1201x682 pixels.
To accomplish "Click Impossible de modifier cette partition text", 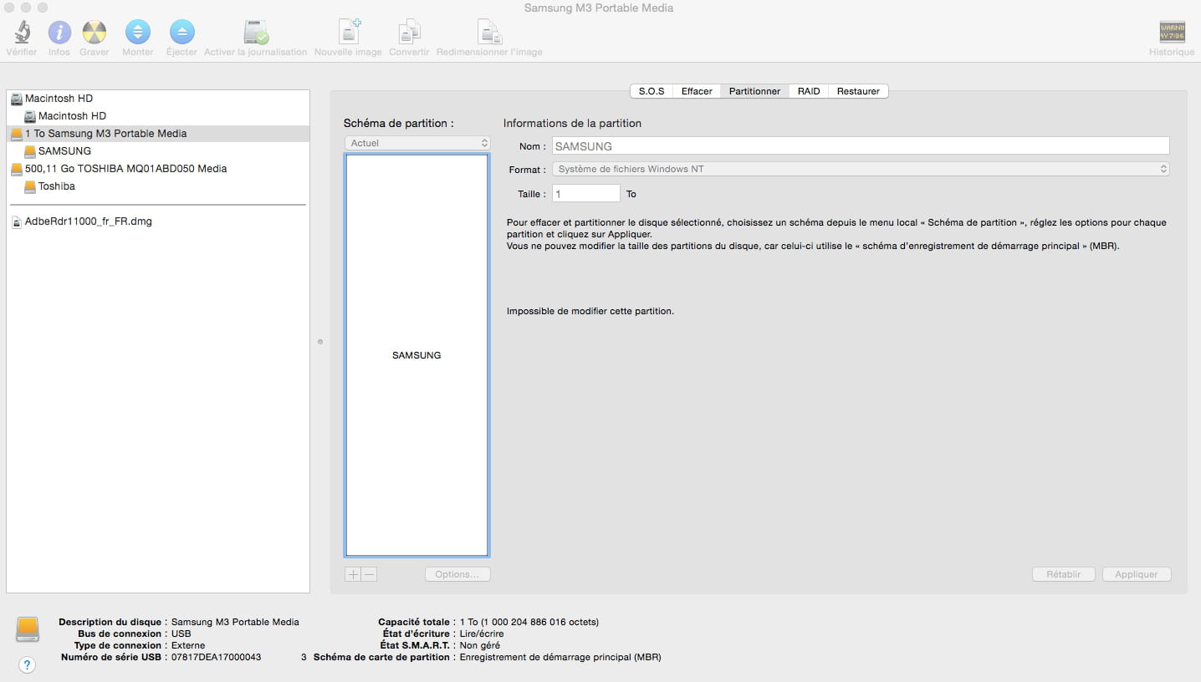I will (590, 311).
